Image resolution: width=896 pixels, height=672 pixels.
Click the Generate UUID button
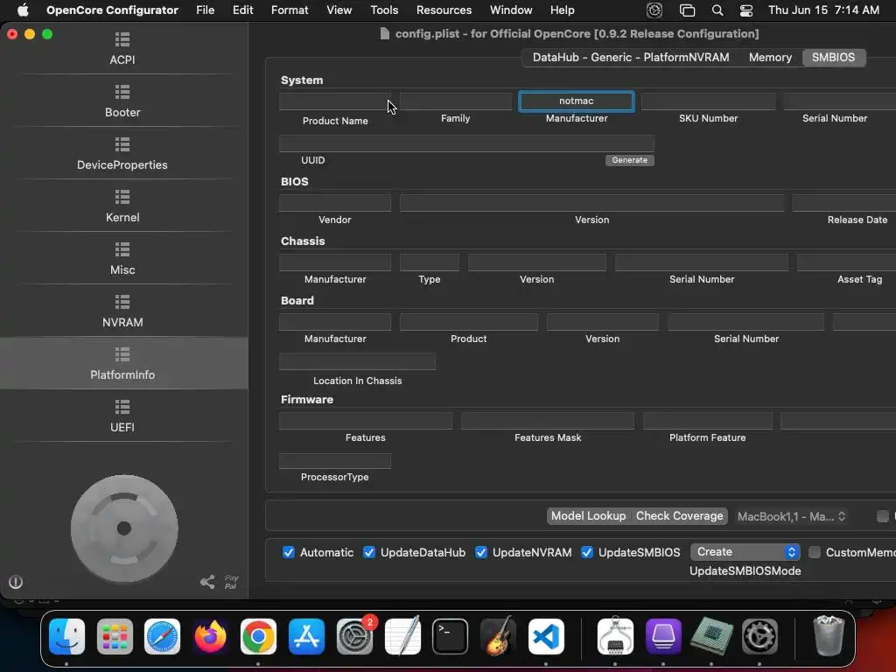(x=630, y=160)
